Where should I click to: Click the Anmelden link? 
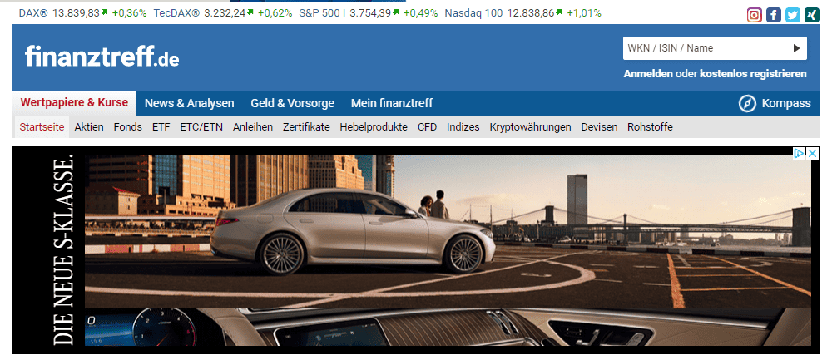[648, 74]
